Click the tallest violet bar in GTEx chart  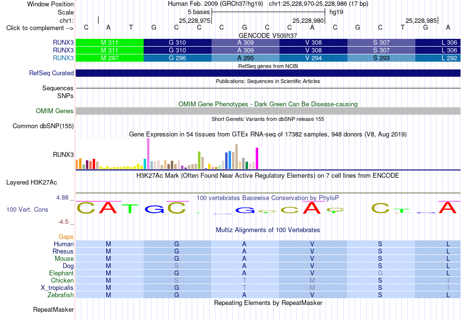[x=148, y=153]
